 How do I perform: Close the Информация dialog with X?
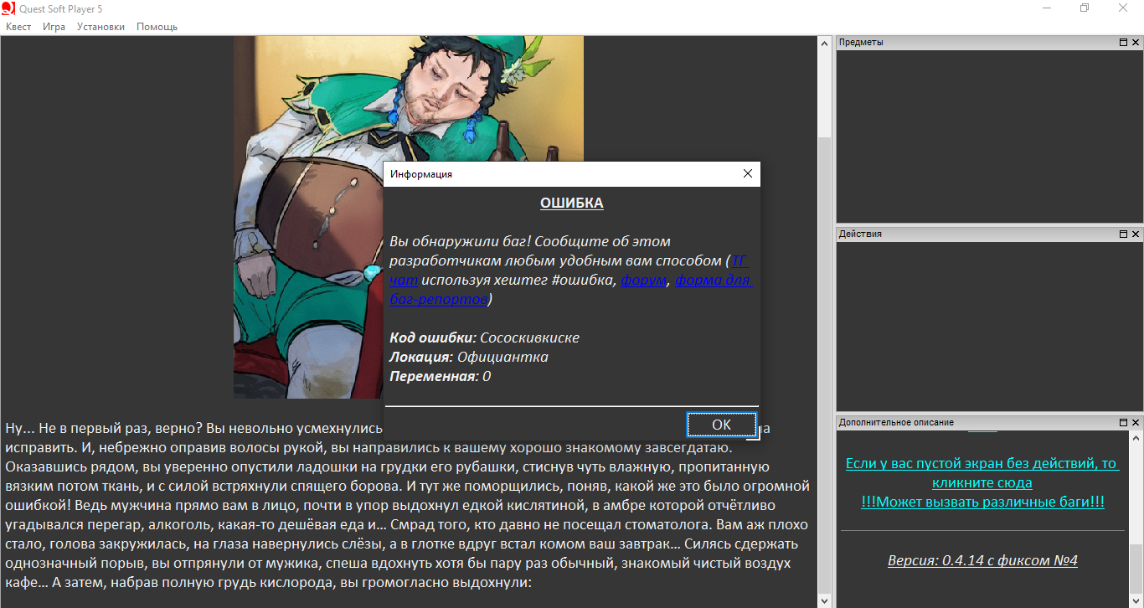click(x=748, y=174)
